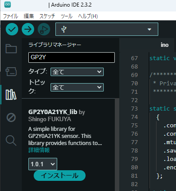Click line number 70 in the gutter
This screenshot has height=191, width=176.
point(134,84)
